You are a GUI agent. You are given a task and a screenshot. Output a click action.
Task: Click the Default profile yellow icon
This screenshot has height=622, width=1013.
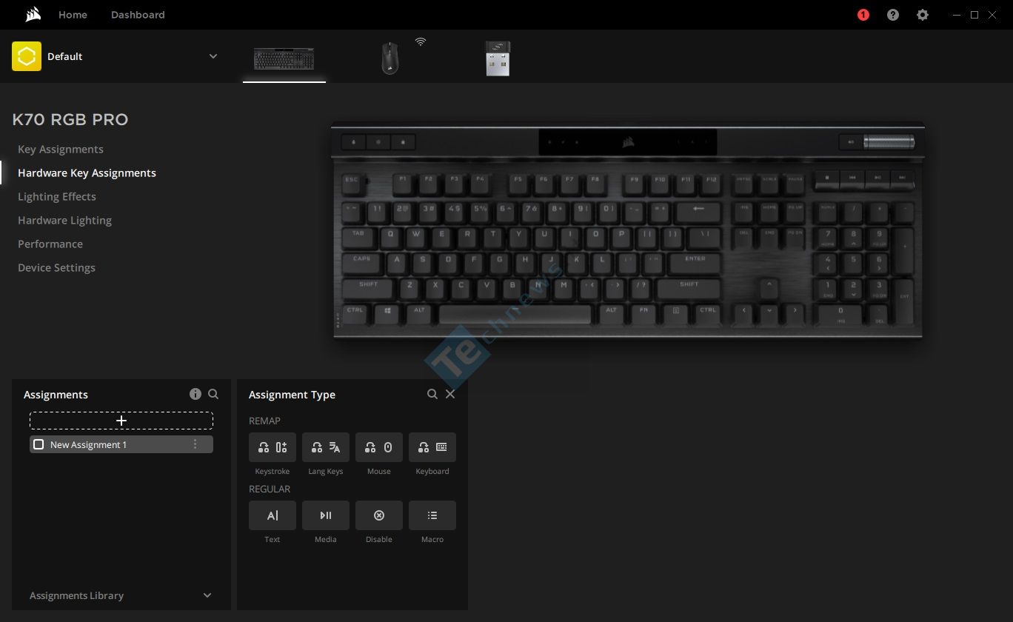pos(27,56)
